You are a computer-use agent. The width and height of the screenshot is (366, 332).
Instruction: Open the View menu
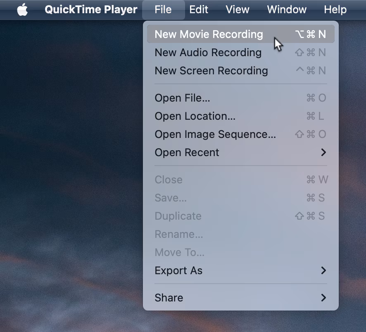238,10
